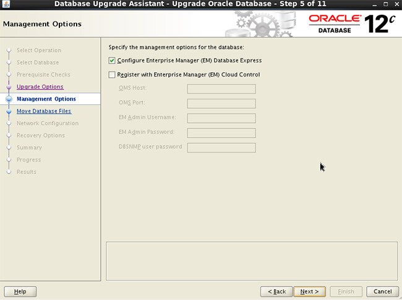Enable Register with EM Cloud Control checkbox
The image size is (402, 300).
pyautogui.click(x=112, y=75)
